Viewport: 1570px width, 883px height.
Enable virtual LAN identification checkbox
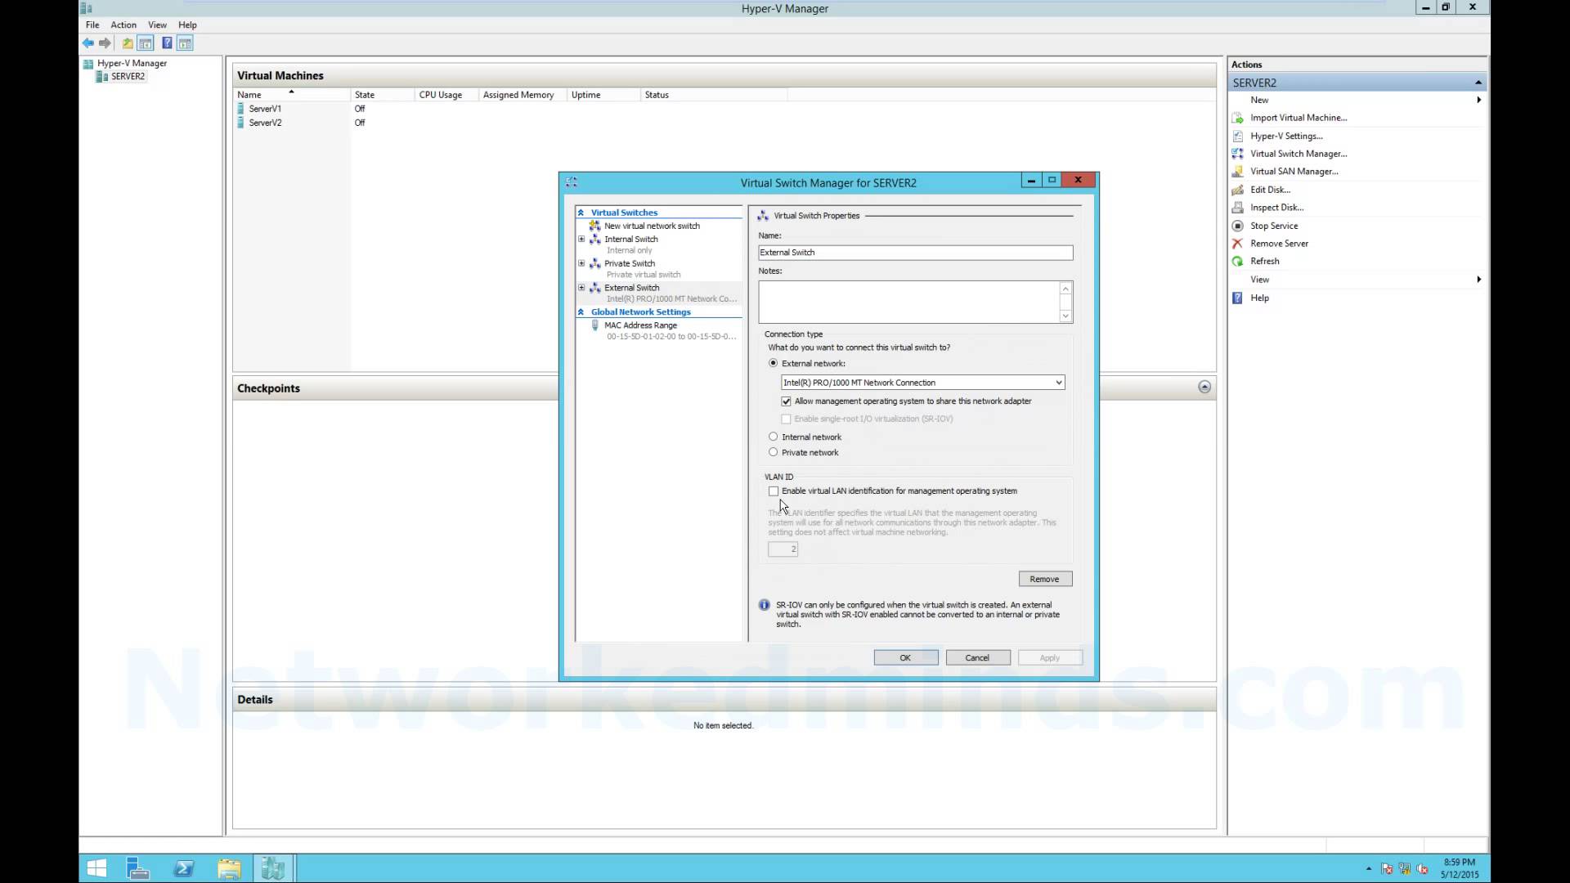[774, 491]
